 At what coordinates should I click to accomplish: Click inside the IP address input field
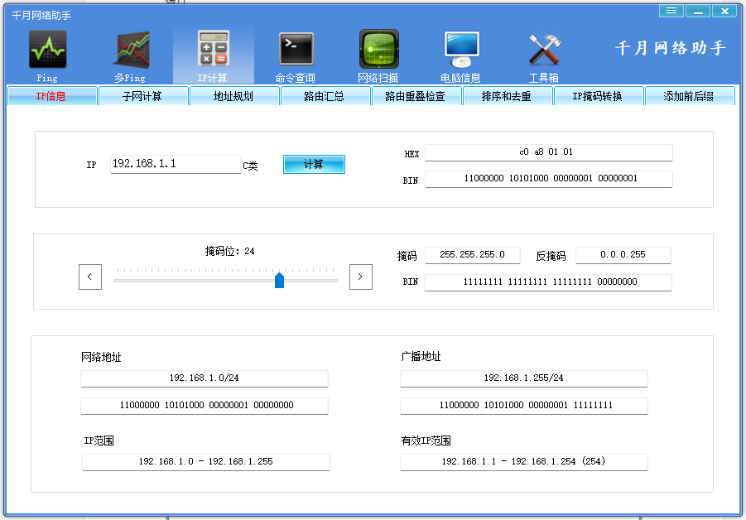(174, 163)
